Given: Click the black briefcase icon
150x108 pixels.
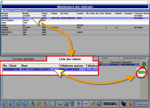Looking at the screenshot, I should coord(123,104).
